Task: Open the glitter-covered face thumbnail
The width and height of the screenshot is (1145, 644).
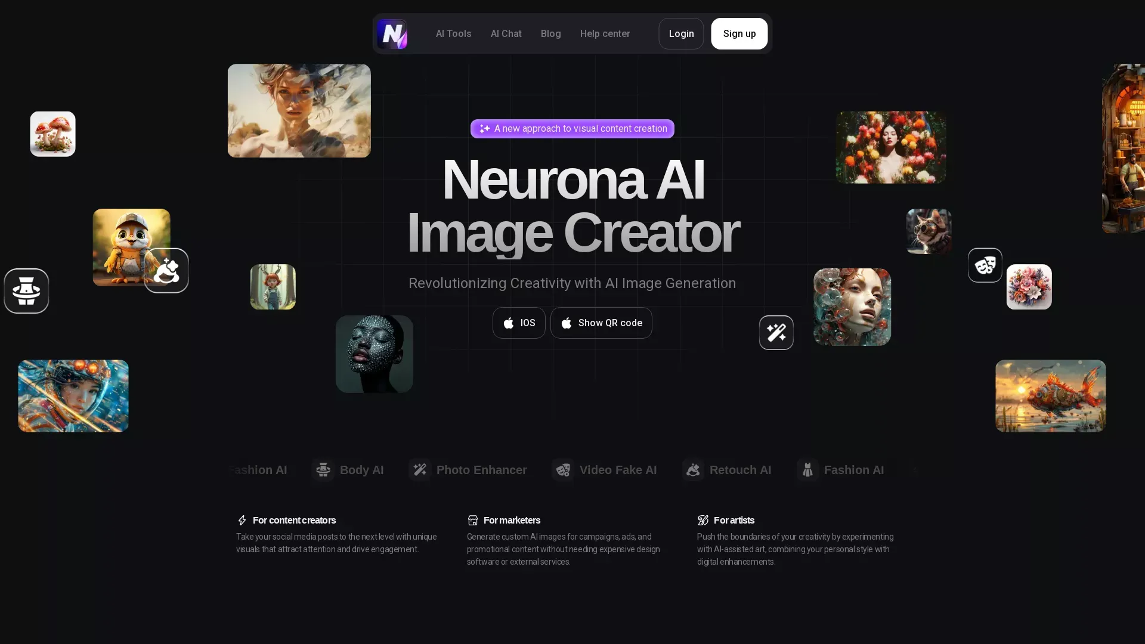Action: pos(374,354)
